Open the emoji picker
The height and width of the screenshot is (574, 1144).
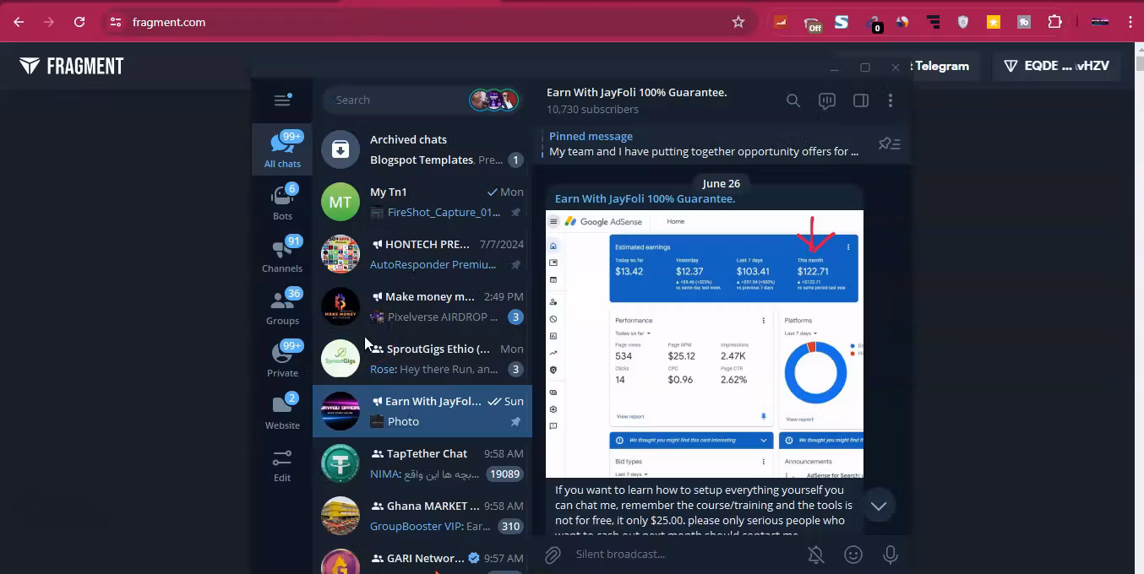pyautogui.click(x=853, y=555)
